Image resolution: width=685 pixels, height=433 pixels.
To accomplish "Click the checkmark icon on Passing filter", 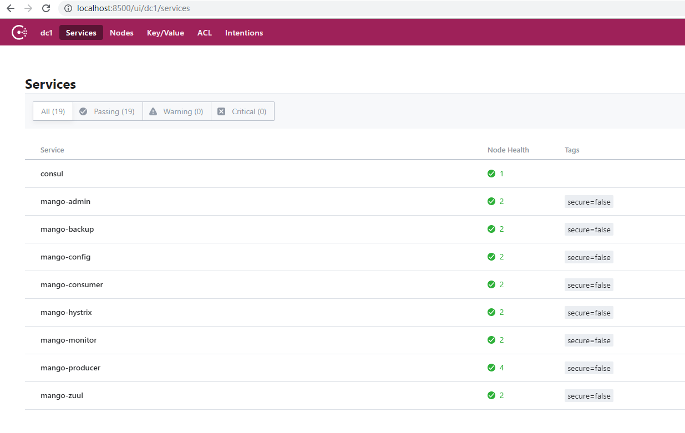I will pyautogui.click(x=83, y=111).
